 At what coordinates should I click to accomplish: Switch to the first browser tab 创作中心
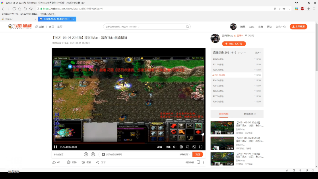[x=19, y=19]
